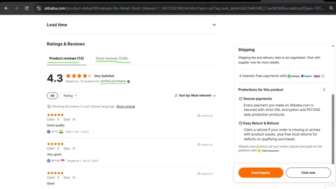Click Helpful thumbs-up on Singapore 'Very good' review
Viewport: 336px width, 189px height.
point(205,144)
